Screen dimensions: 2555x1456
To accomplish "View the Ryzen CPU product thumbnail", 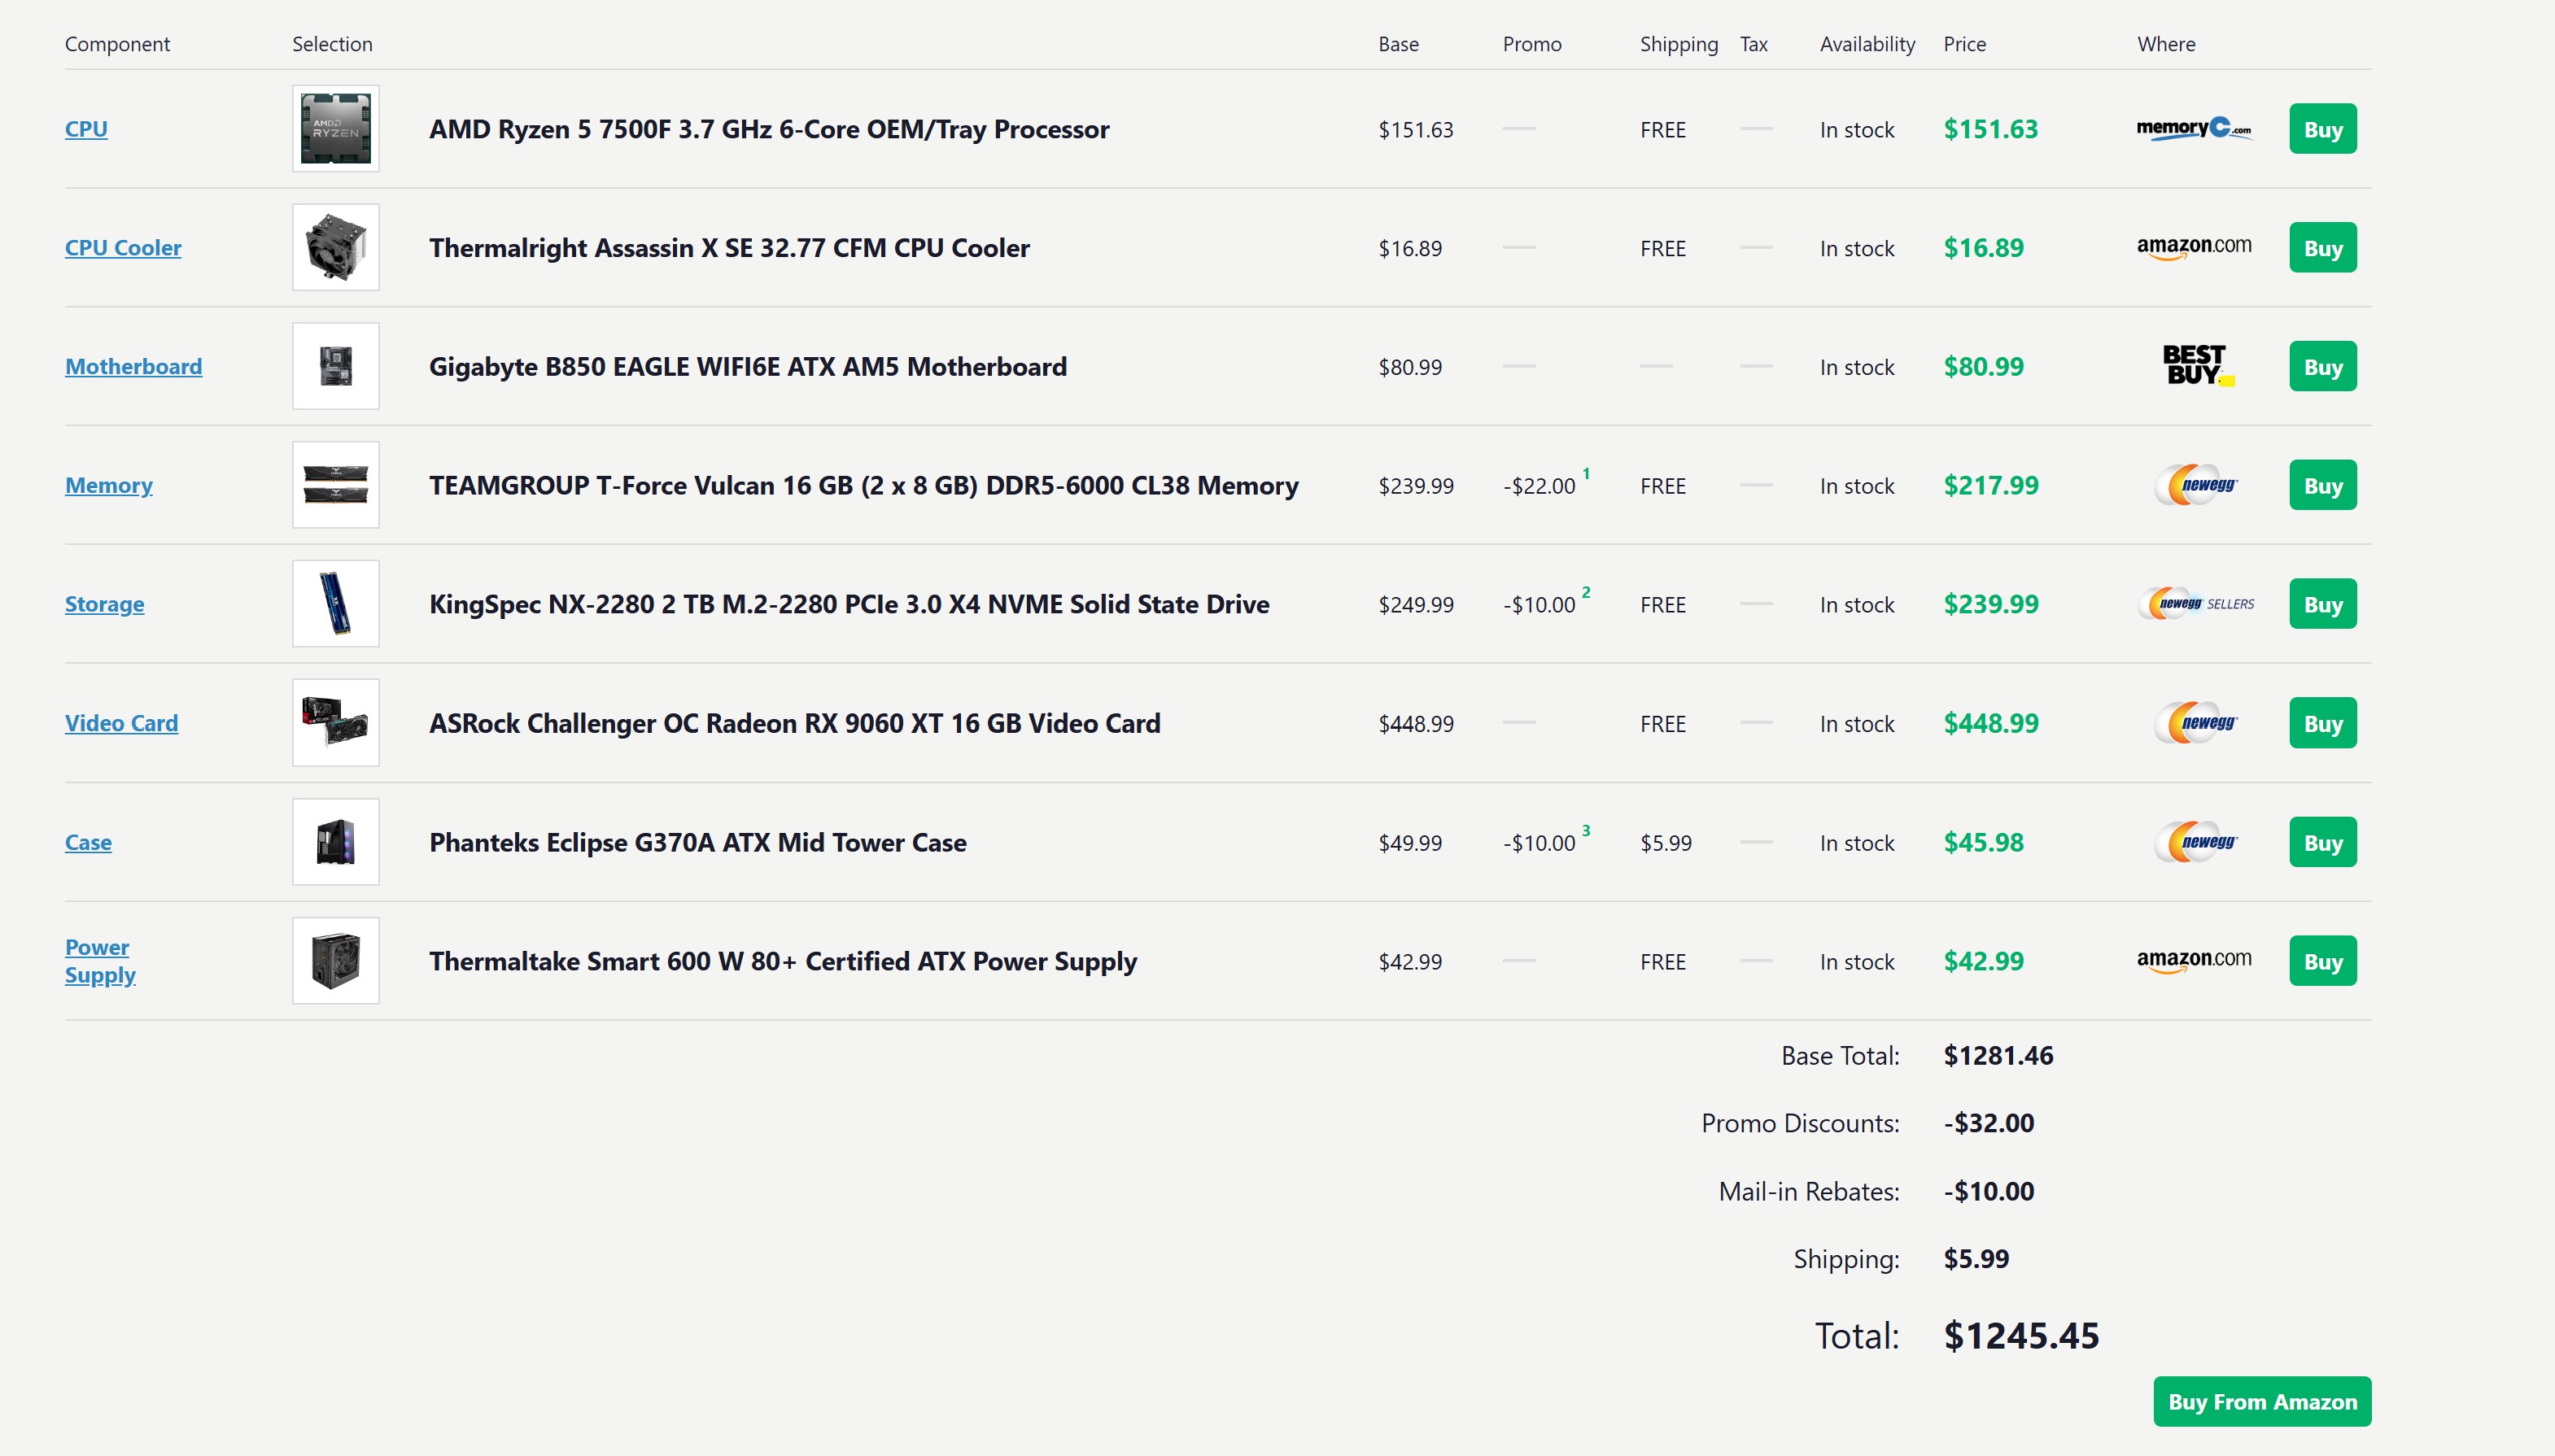I will click(x=336, y=128).
